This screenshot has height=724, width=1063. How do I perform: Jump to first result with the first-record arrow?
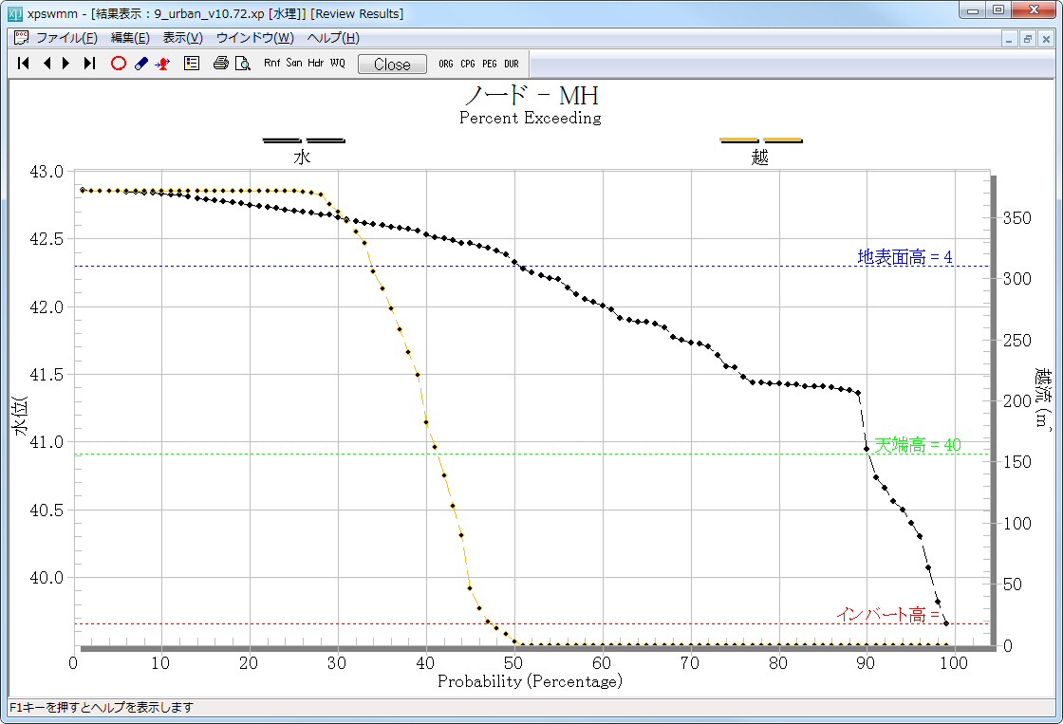(24, 64)
